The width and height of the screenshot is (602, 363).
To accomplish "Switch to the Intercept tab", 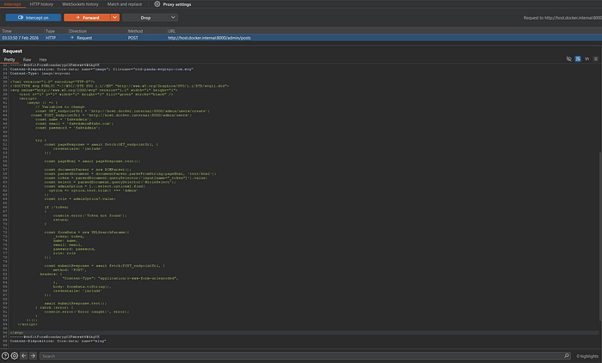I will (x=13, y=4).
